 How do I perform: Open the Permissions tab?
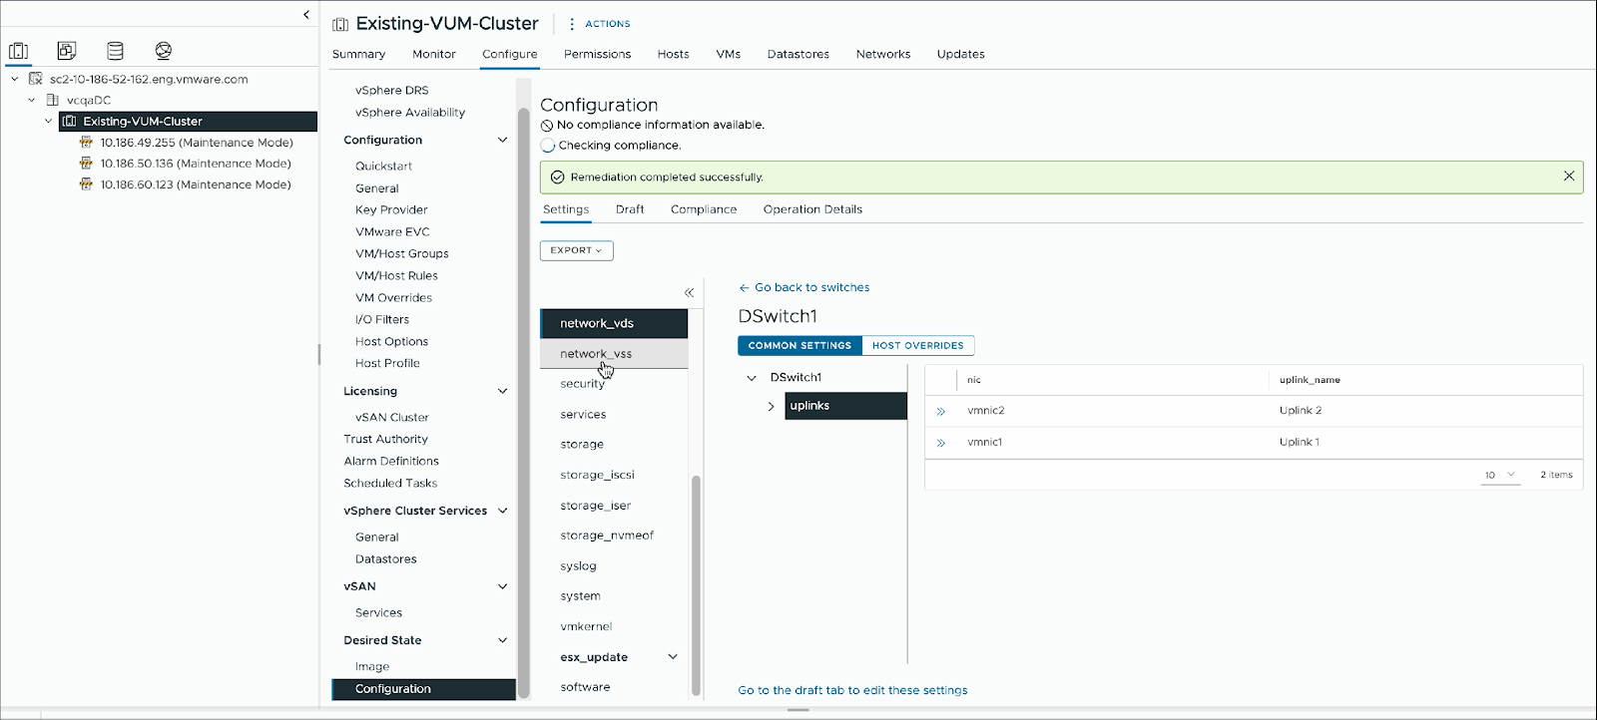point(597,54)
